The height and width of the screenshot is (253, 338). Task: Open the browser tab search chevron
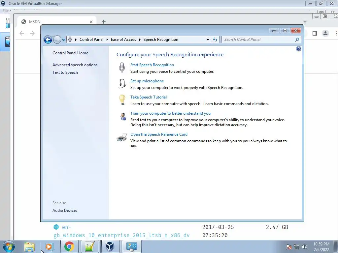pos(305,21)
